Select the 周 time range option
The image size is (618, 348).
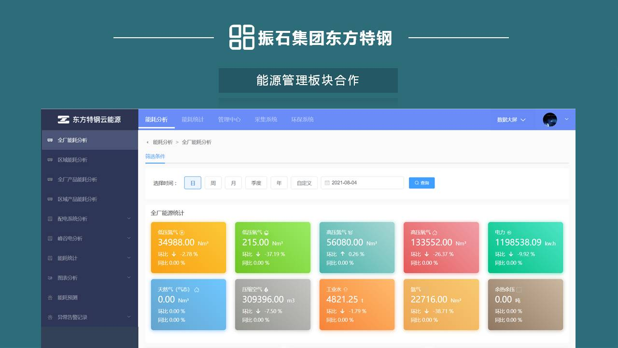(213, 183)
